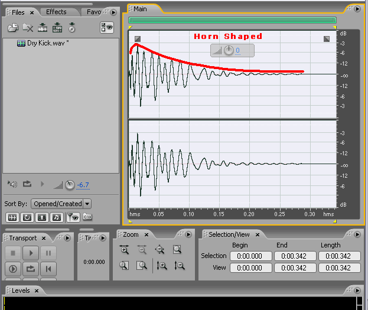Screen dimensions: 368x310
Task: Click the Play button in Transport
Action: 31,253
